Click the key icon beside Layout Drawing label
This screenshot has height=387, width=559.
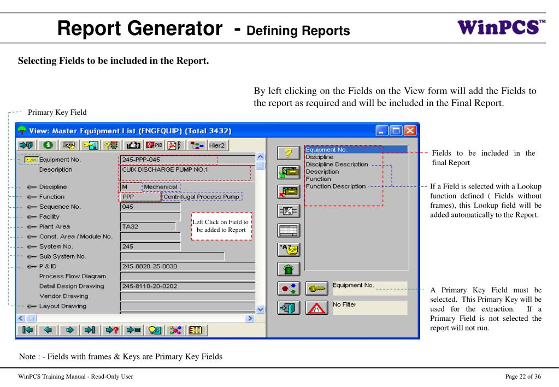32,306
